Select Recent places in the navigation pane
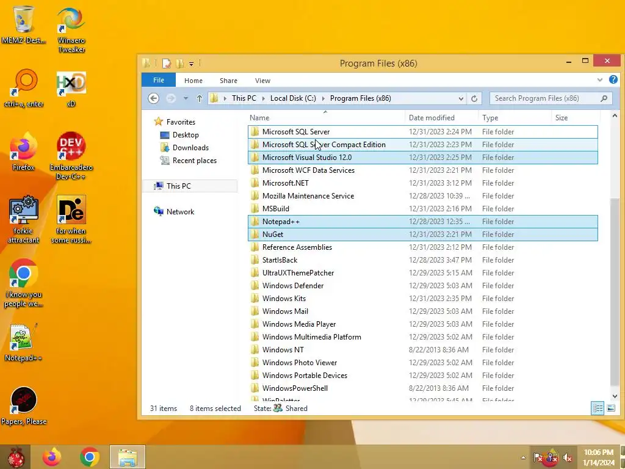Screen dimensions: 625x469 (195, 161)
